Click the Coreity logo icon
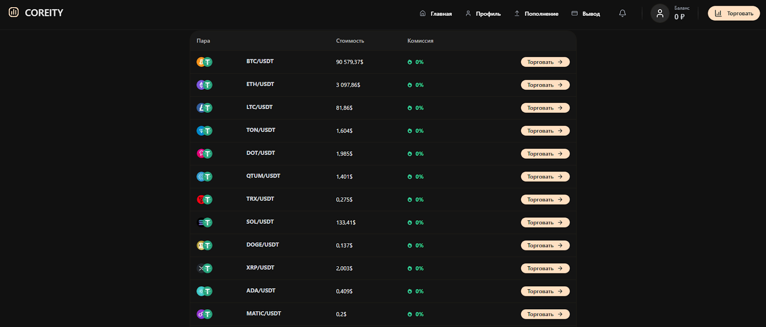Viewport: 766px width, 327px height. click(x=13, y=12)
